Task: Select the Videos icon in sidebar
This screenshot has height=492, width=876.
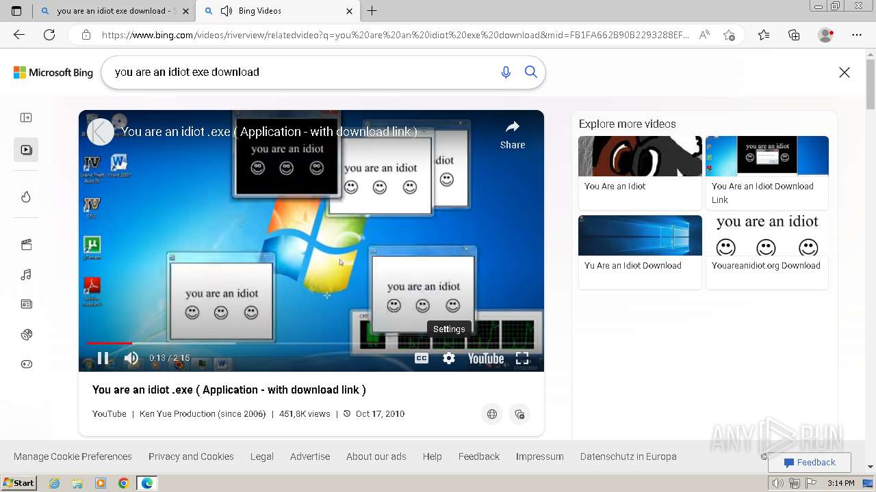Action: click(x=26, y=150)
